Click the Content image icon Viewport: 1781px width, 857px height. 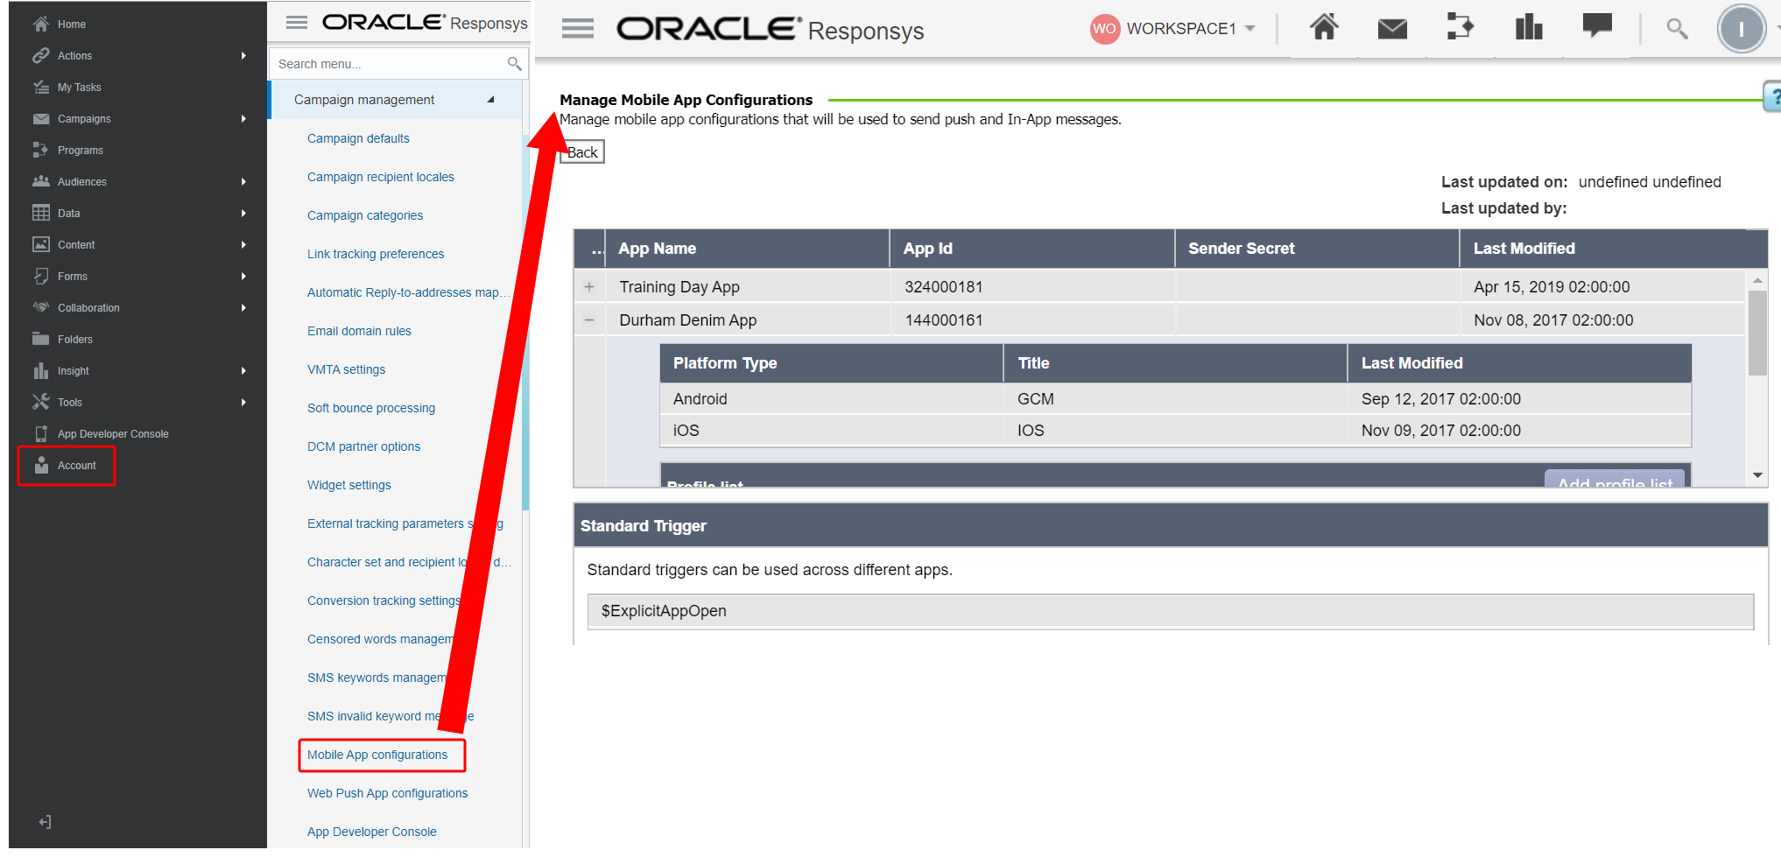41,244
